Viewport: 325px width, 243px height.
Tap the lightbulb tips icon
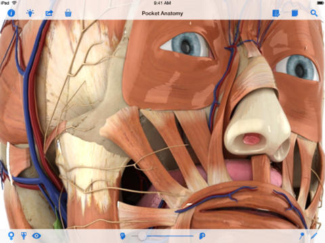pyautogui.click(x=30, y=13)
